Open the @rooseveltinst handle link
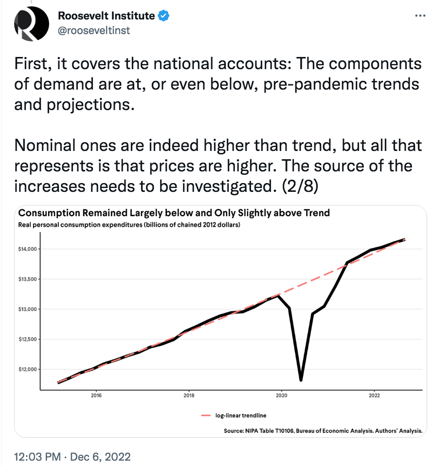Image resolution: width=434 pixels, height=466 pixels. pyautogui.click(x=94, y=30)
